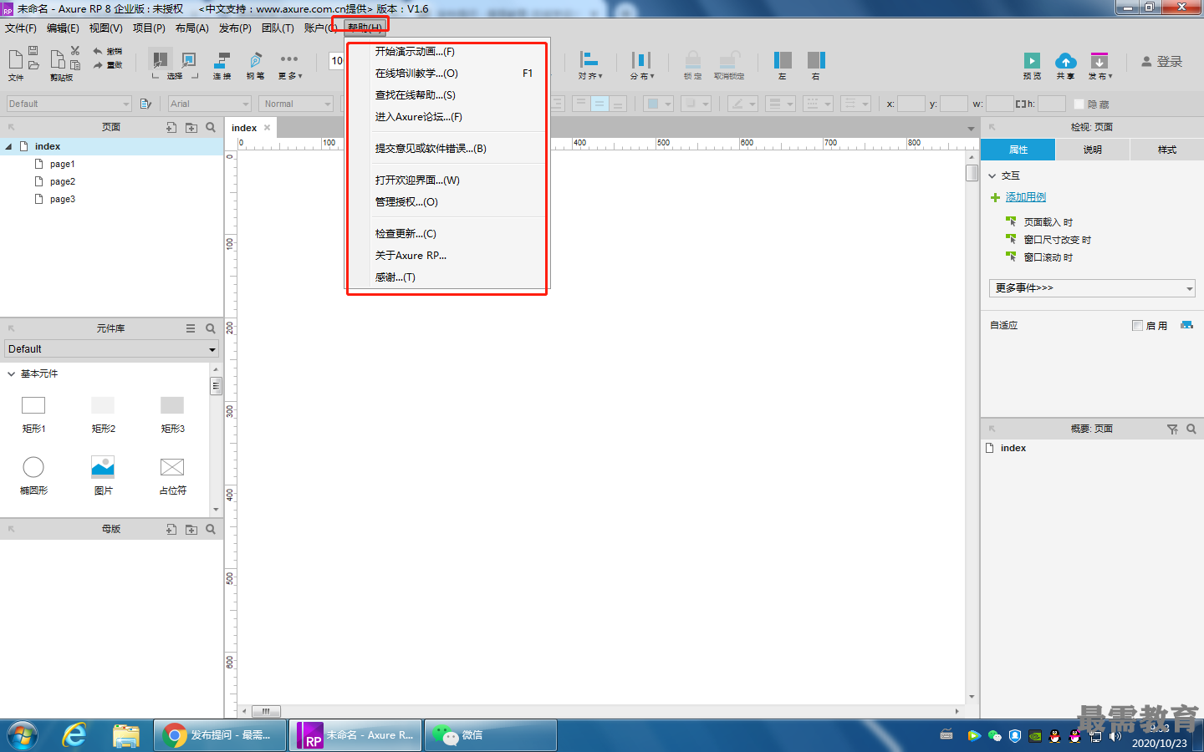Click the open folder icon
The image size is (1204, 752).
33,65
